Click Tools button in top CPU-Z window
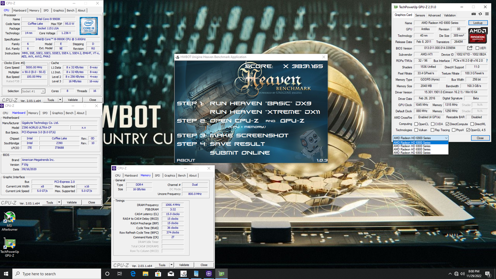 point(51,100)
